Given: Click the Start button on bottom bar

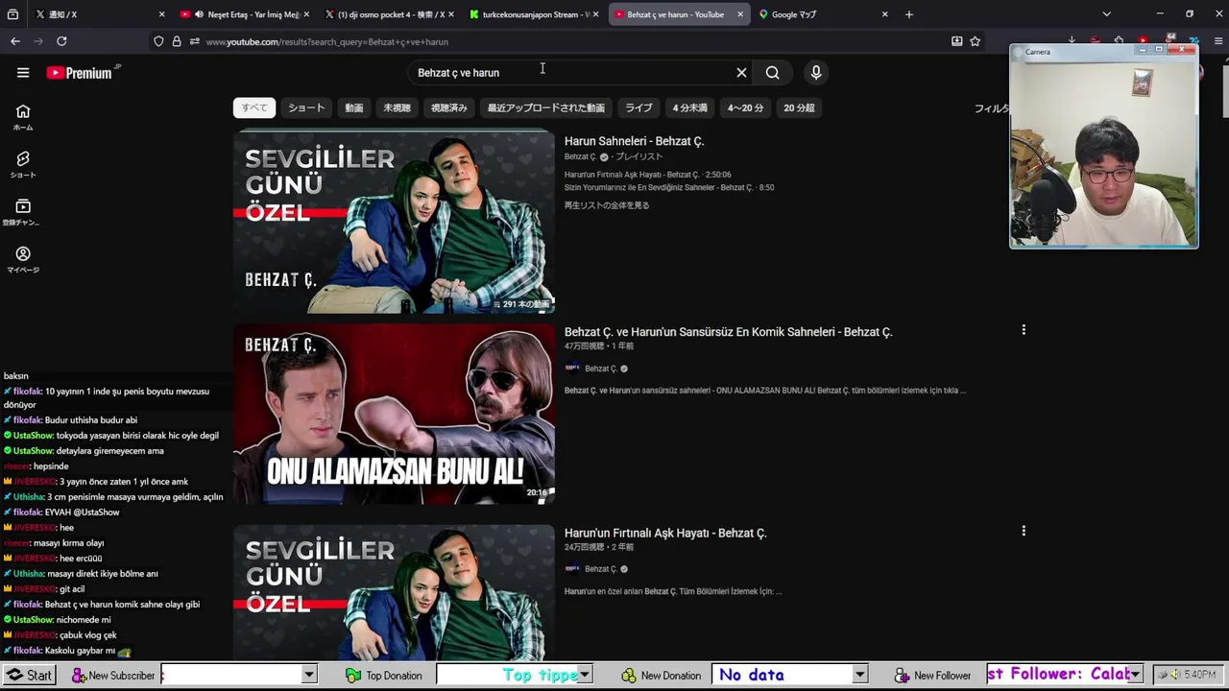Looking at the screenshot, I should pos(29,675).
